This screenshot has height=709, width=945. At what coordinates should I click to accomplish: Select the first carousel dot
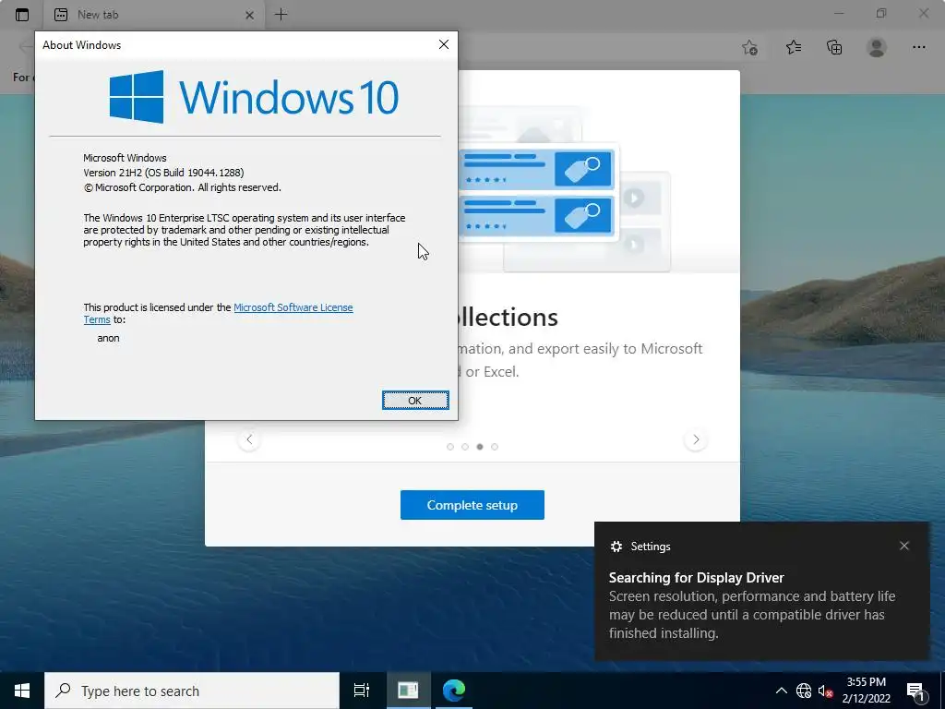[450, 447]
